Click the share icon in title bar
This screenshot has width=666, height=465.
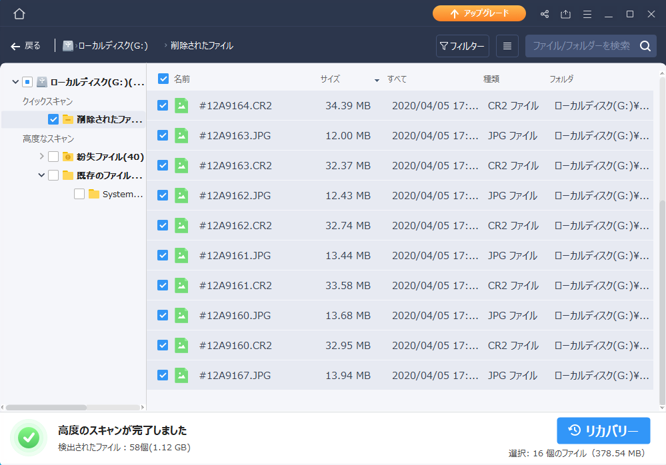[x=545, y=14]
